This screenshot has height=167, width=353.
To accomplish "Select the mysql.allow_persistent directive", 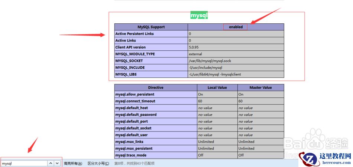I will click(x=135, y=94).
